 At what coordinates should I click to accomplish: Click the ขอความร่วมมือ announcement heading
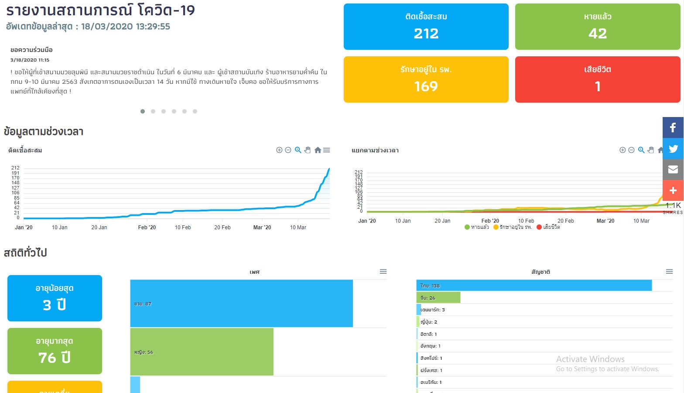coord(31,50)
